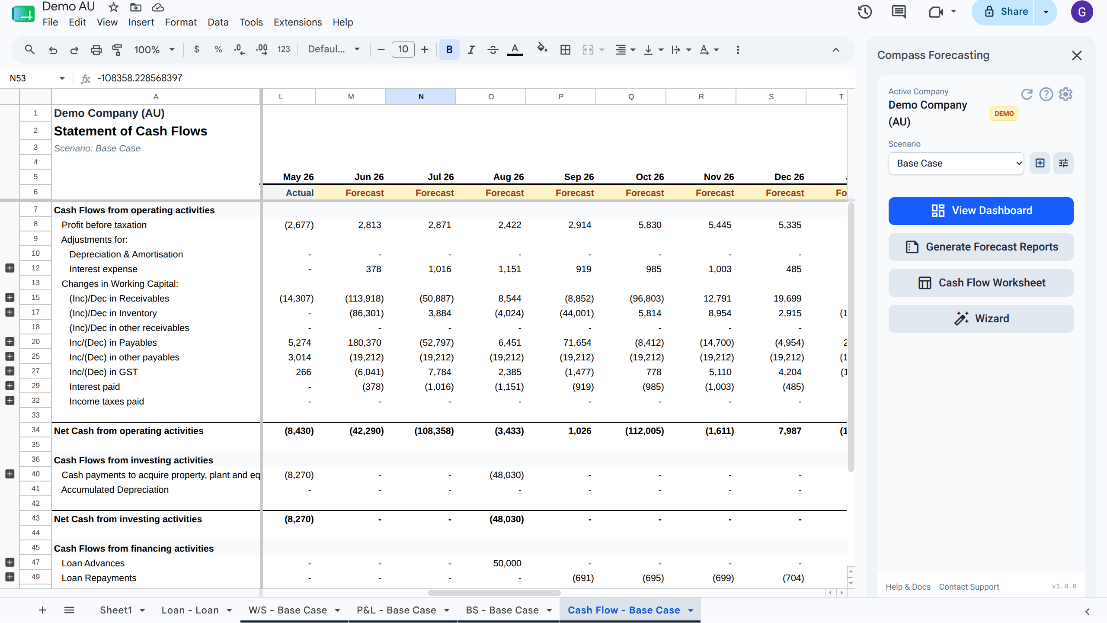Open vertical align dropdown
Image resolution: width=1107 pixels, height=623 pixels.
(x=653, y=50)
